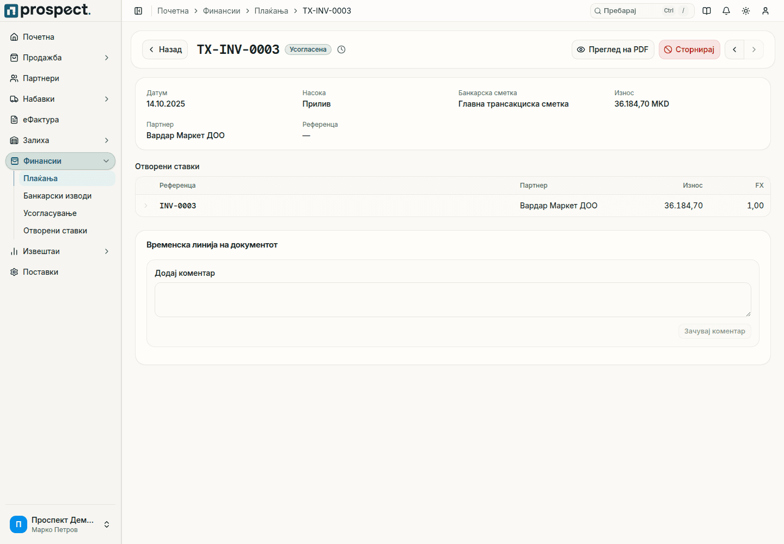Open the notifications bell
The width and height of the screenshot is (784, 544).
pyautogui.click(x=726, y=11)
